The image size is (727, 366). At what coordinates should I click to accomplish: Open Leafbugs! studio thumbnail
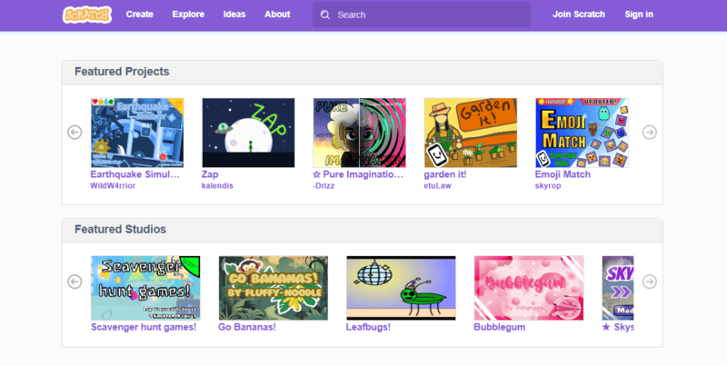click(401, 288)
